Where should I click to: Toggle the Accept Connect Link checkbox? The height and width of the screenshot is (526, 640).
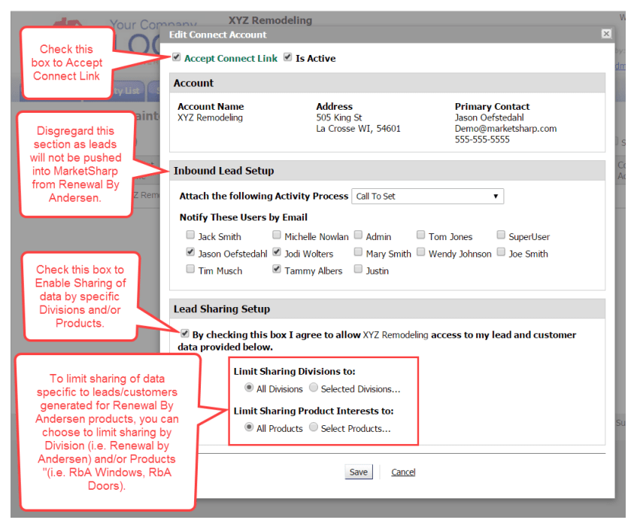[176, 57]
